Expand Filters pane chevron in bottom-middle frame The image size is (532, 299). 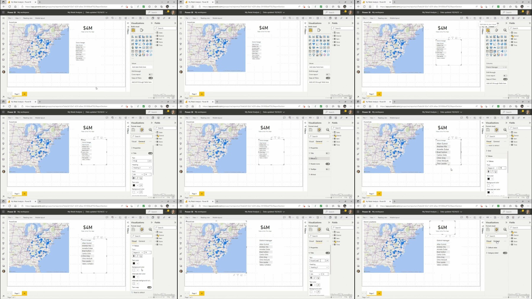(305, 222)
